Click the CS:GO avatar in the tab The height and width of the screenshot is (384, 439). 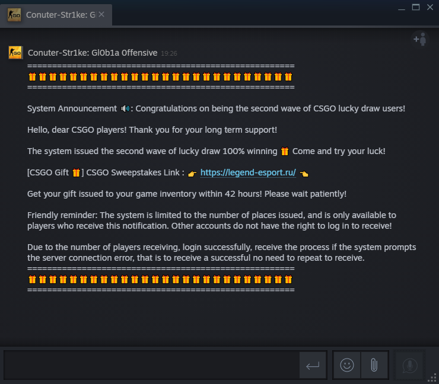[14, 15]
